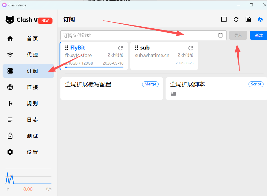267x196 pixels.
Task: Click the Merge tag
Action: click(150, 84)
